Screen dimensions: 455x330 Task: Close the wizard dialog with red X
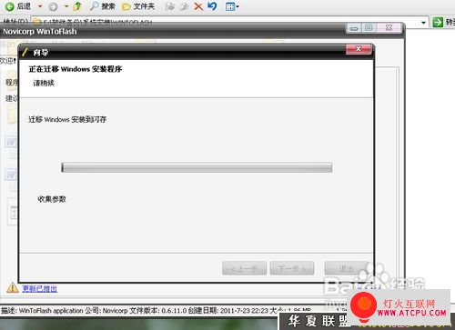pyautogui.click(x=359, y=49)
